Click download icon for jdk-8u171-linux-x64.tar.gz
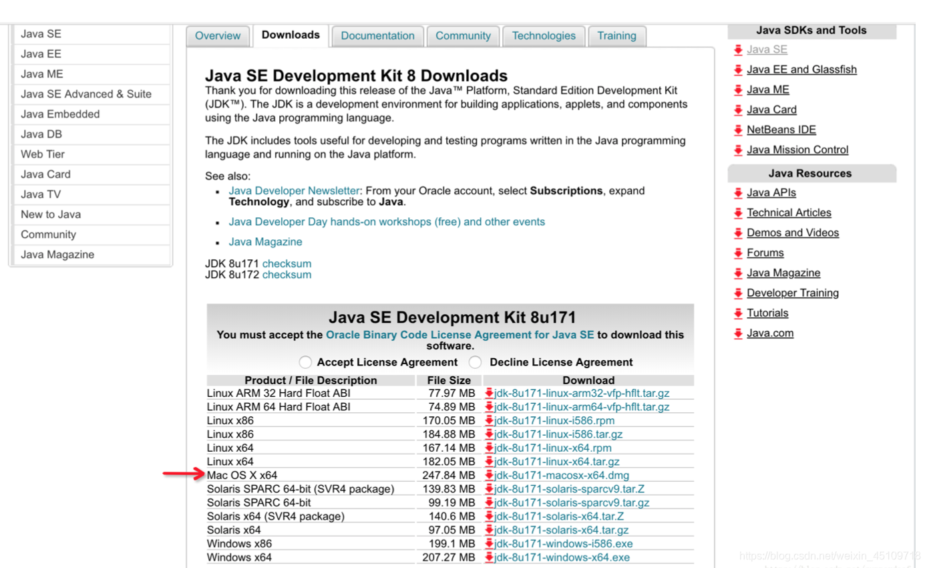 tap(489, 462)
